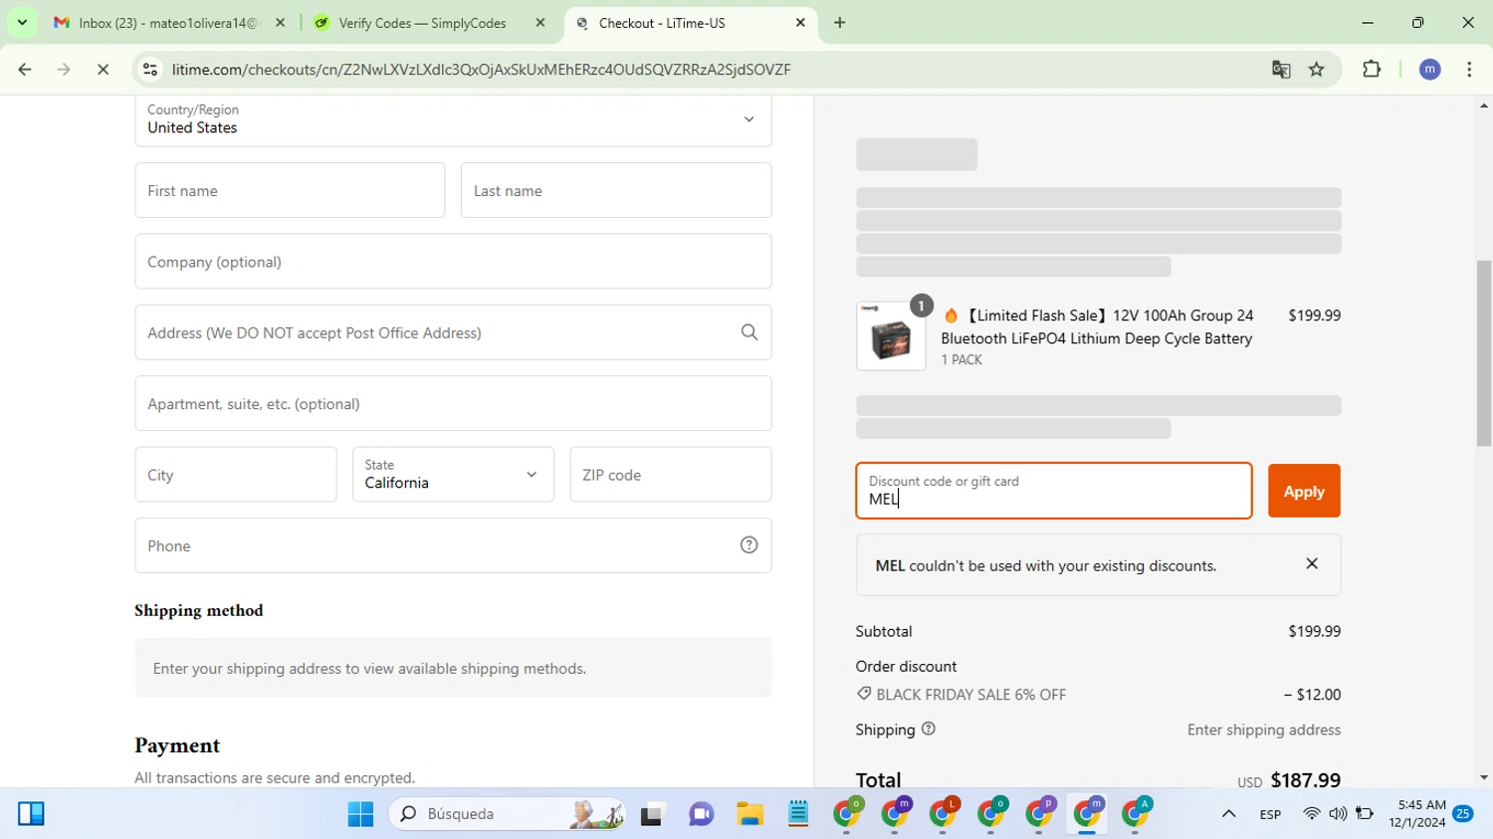Open the Chrome three-dot menu

point(1469,70)
